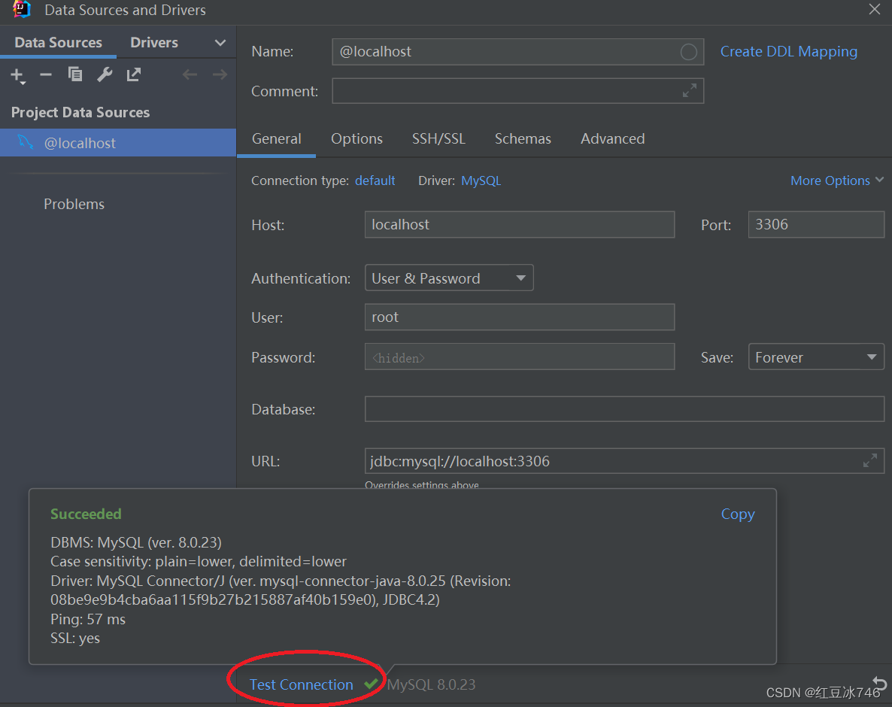
Task: Open the SSH/SSL tab
Action: click(438, 139)
